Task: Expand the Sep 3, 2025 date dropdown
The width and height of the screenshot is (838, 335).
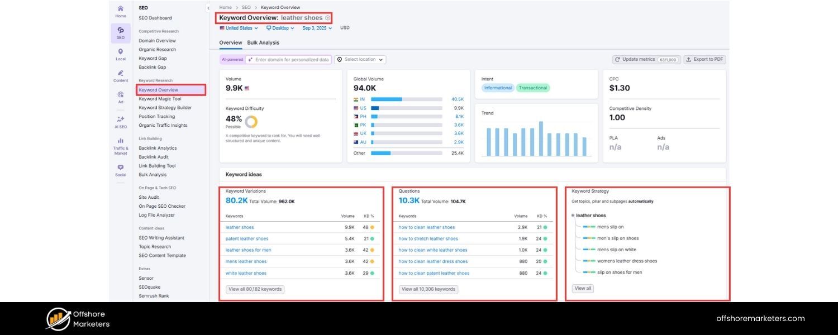Action: pyautogui.click(x=317, y=28)
